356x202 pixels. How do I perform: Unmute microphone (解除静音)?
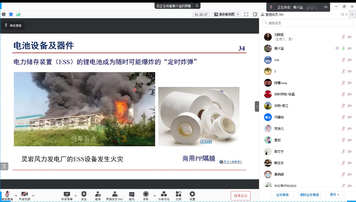click(x=7, y=196)
